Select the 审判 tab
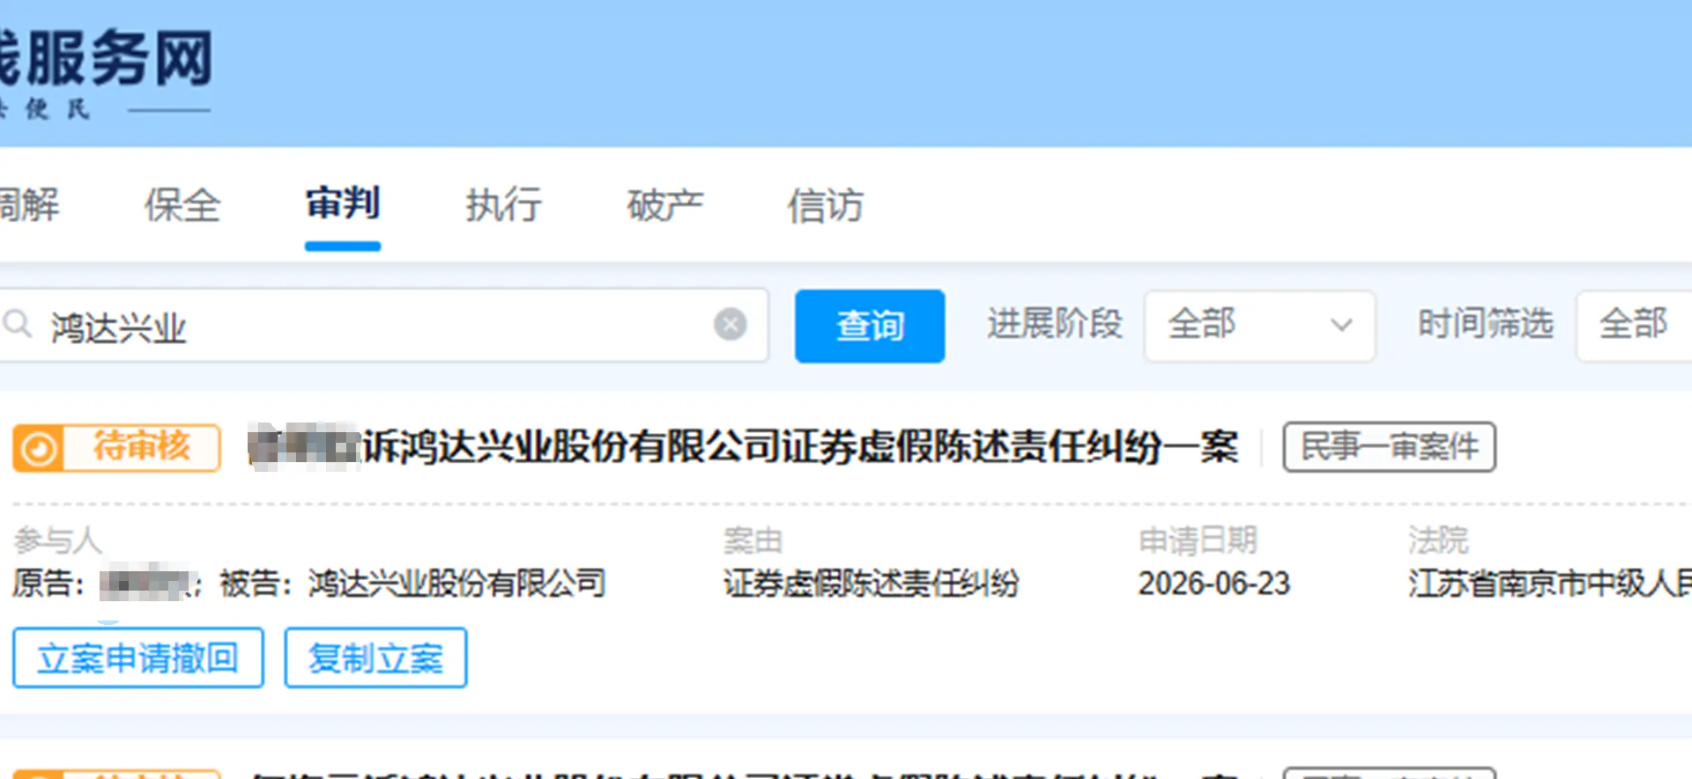The image size is (1692, 779). coord(342,205)
